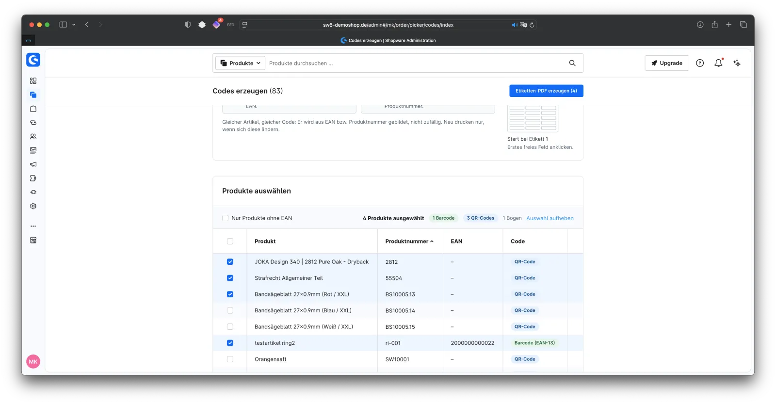The height and width of the screenshot is (404, 776).
Task: Check Bandsägeblatt Blau / XXL row
Action: pos(230,311)
